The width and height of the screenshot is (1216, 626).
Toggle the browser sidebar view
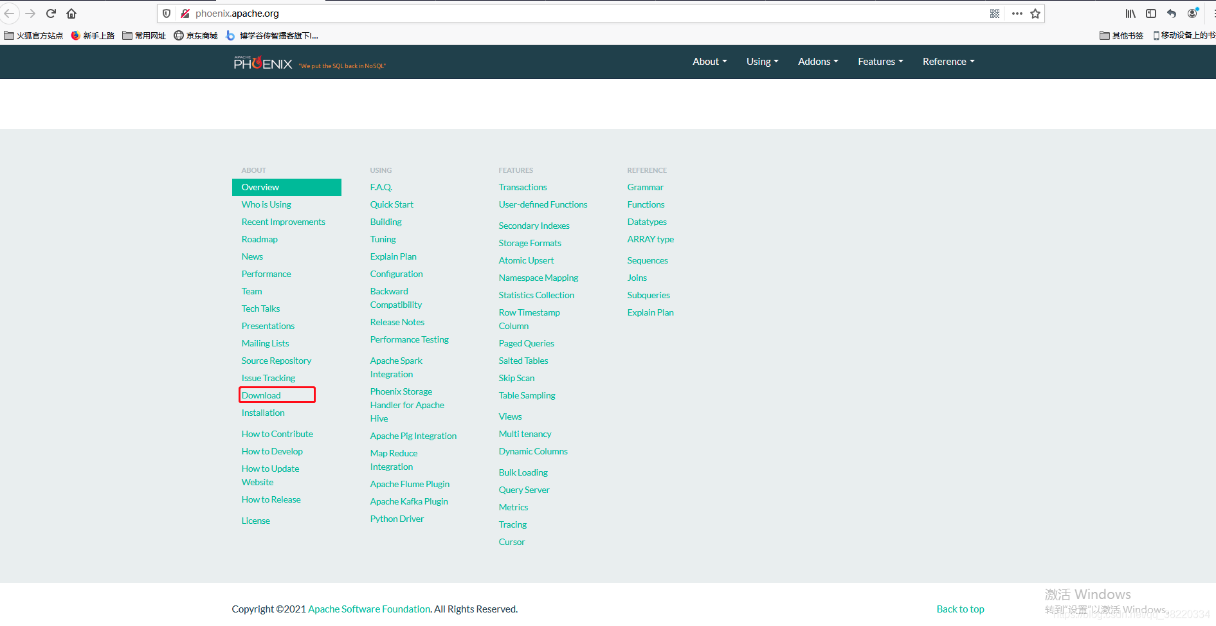tap(1152, 13)
